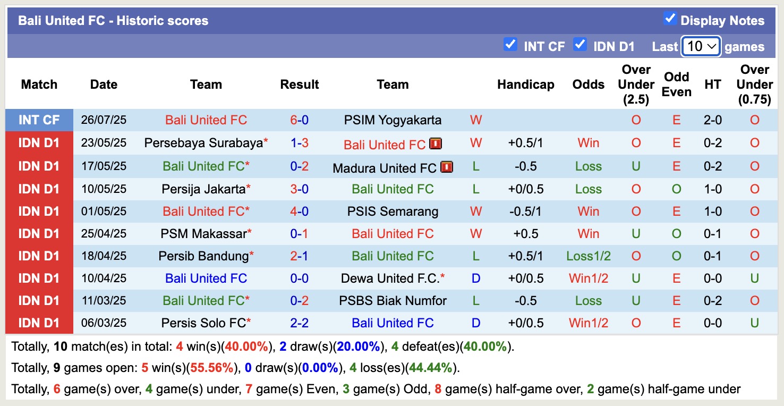The image size is (784, 406).
Task: Click the 6-0 result link
Action: 300,120
